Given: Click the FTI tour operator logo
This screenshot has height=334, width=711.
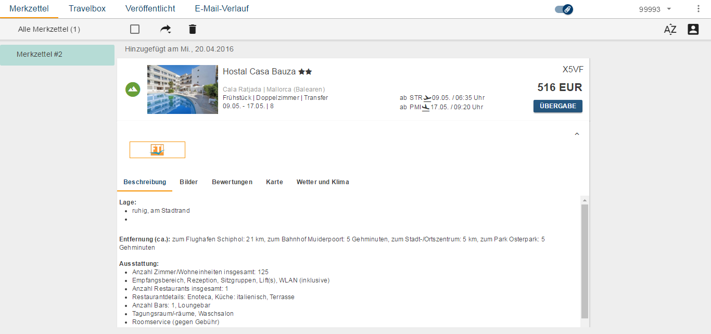Looking at the screenshot, I should [x=157, y=150].
